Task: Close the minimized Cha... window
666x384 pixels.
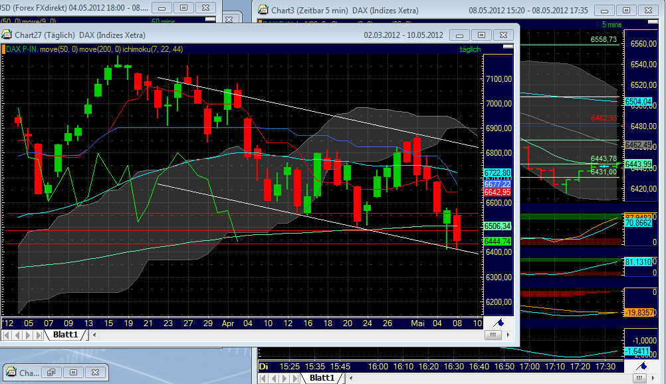Action: (95, 373)
